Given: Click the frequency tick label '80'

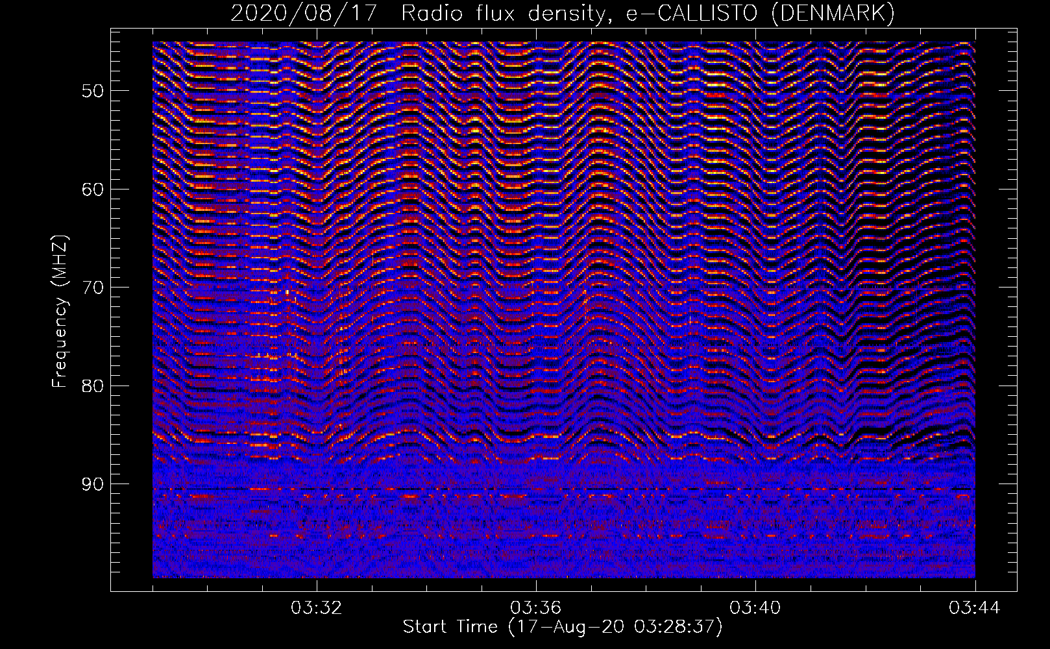Looking at the screenshot, I should [92, 386].
